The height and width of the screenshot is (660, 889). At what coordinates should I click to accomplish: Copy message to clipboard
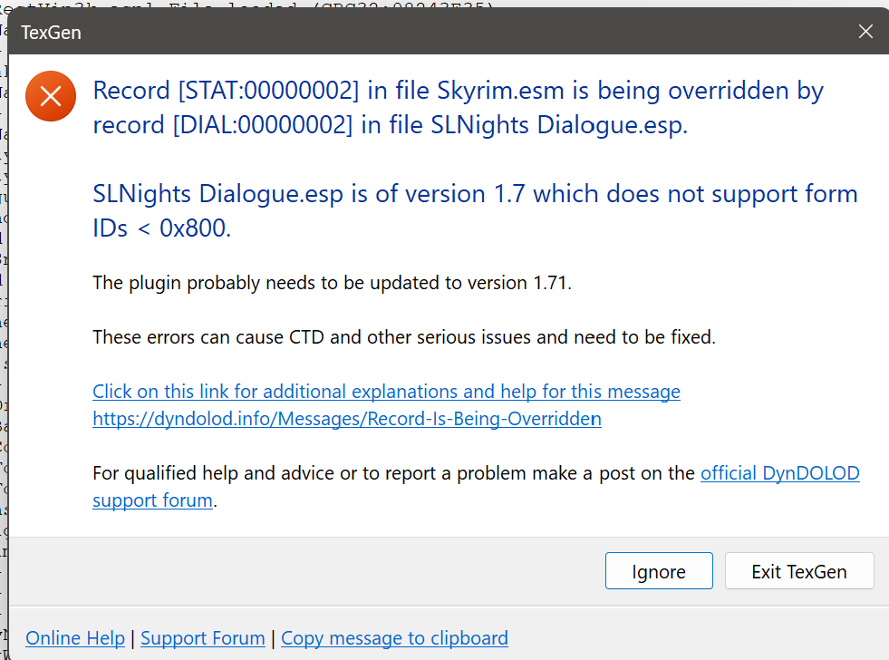click(394, 638)
